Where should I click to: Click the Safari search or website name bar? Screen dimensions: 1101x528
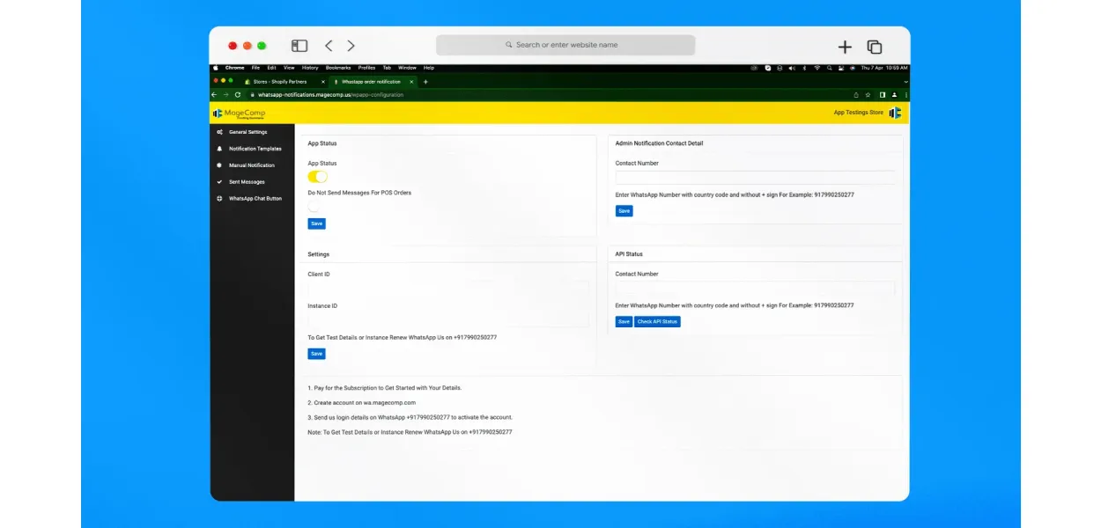pos(565,45)
